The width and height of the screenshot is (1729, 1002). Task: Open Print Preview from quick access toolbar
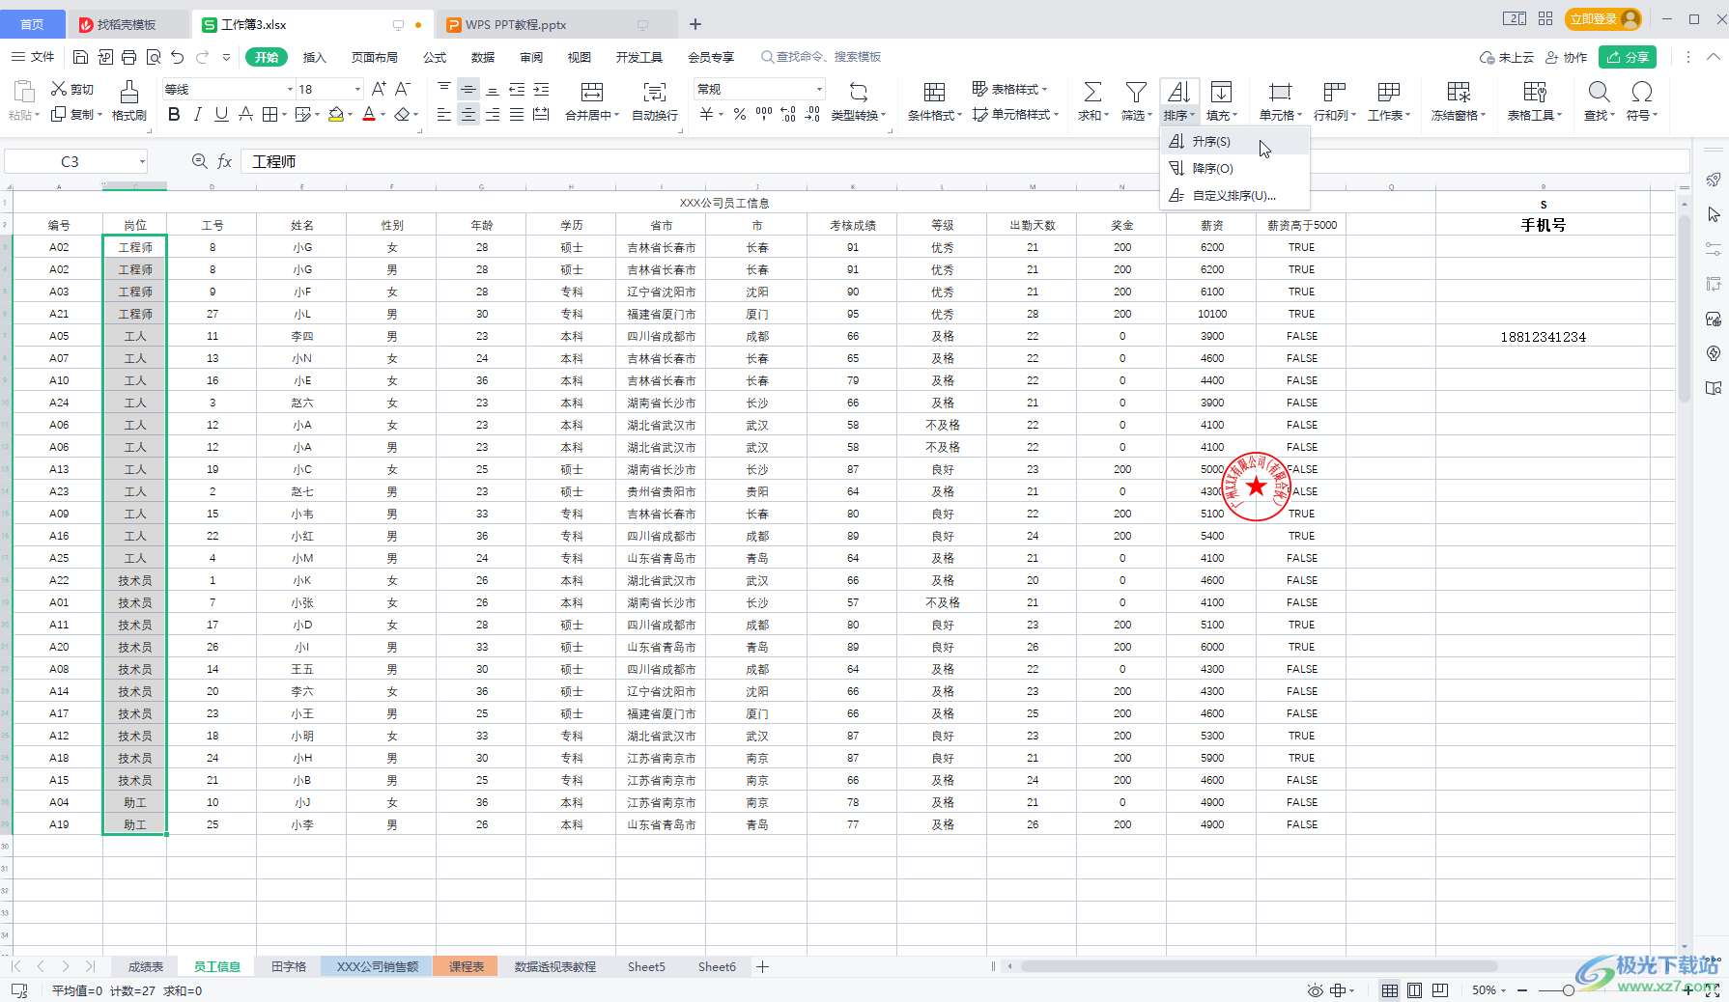click(154, 57)
